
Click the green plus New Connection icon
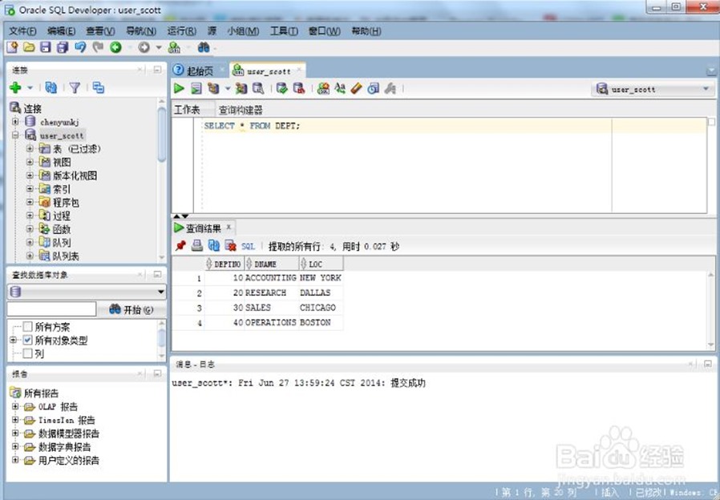pyautogui.click(x=15, y=87)
